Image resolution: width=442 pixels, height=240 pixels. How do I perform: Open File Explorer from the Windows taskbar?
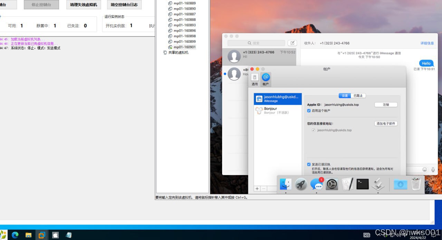click(x=29, y=235)
